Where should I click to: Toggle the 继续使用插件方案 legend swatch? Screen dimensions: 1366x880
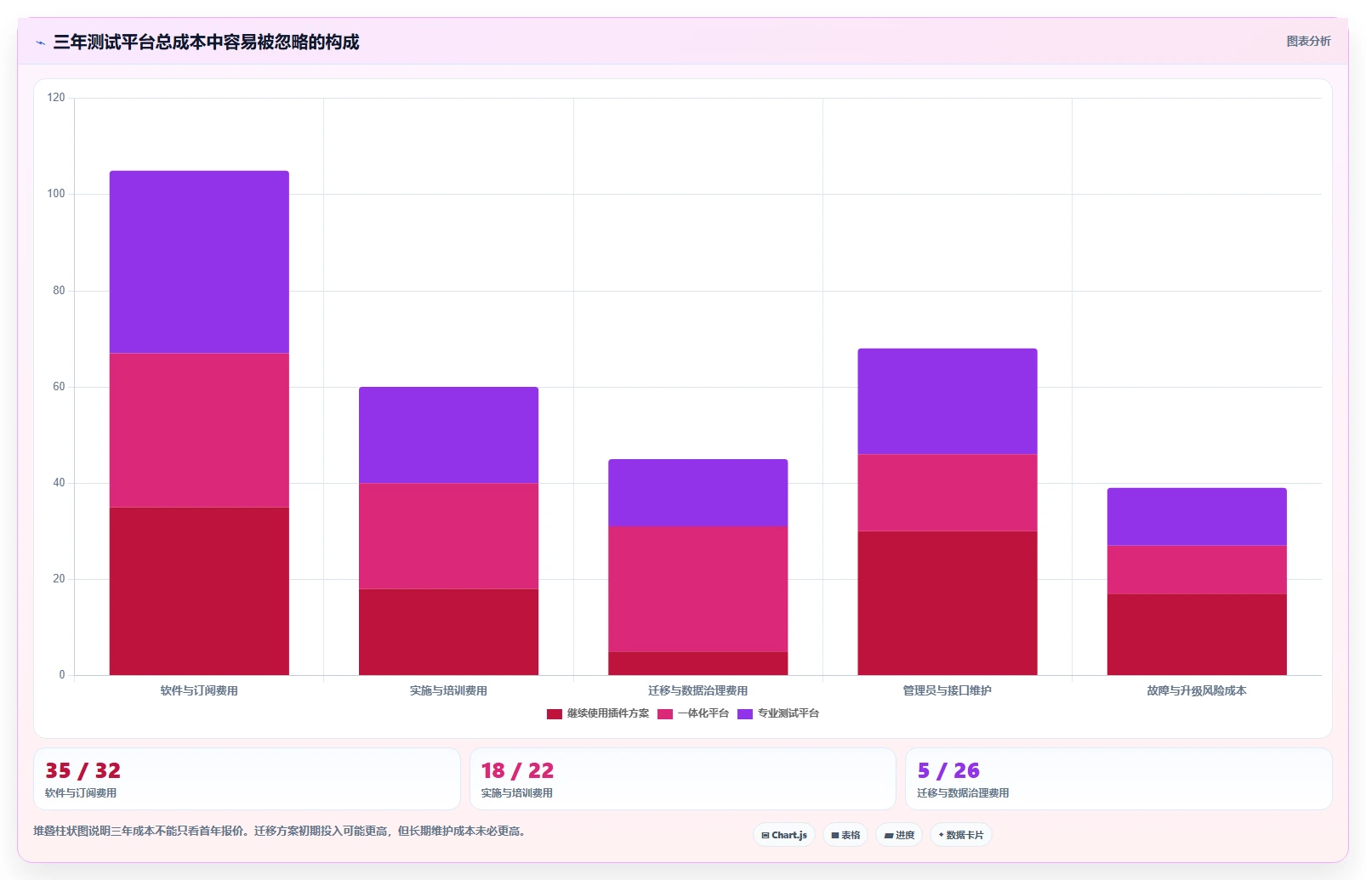(555, 714)
